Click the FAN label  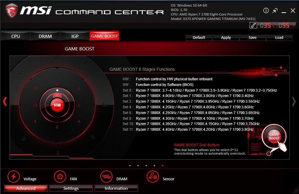point(73,179)
